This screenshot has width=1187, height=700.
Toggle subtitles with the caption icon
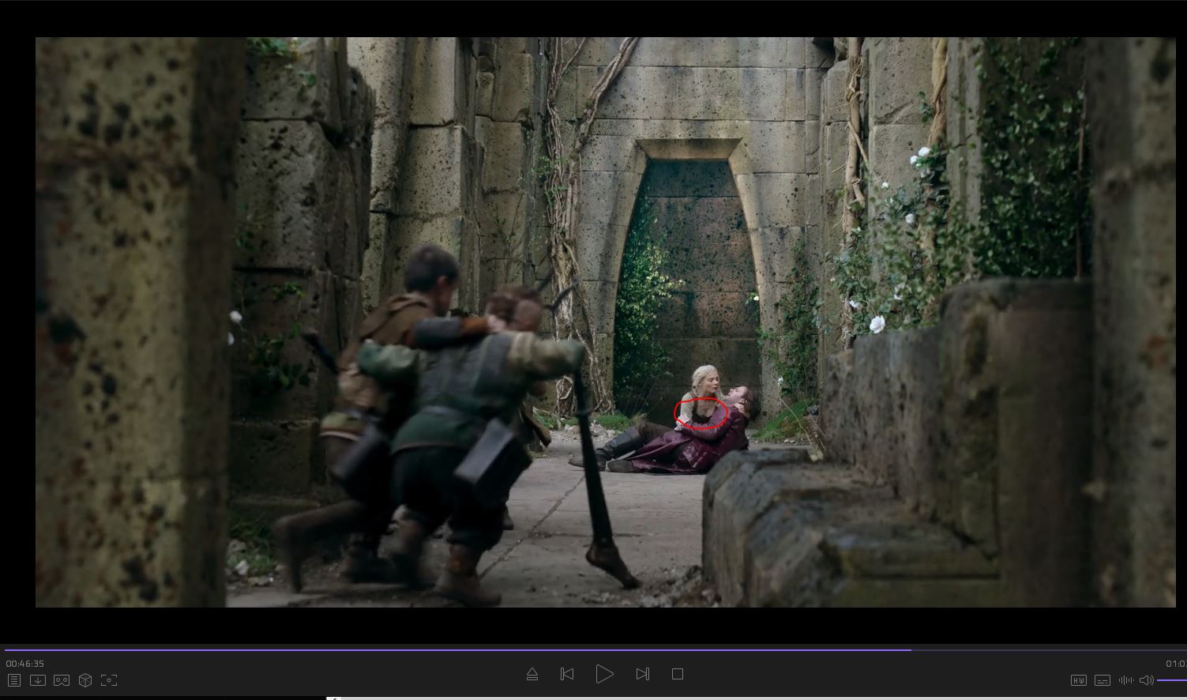1102,680
